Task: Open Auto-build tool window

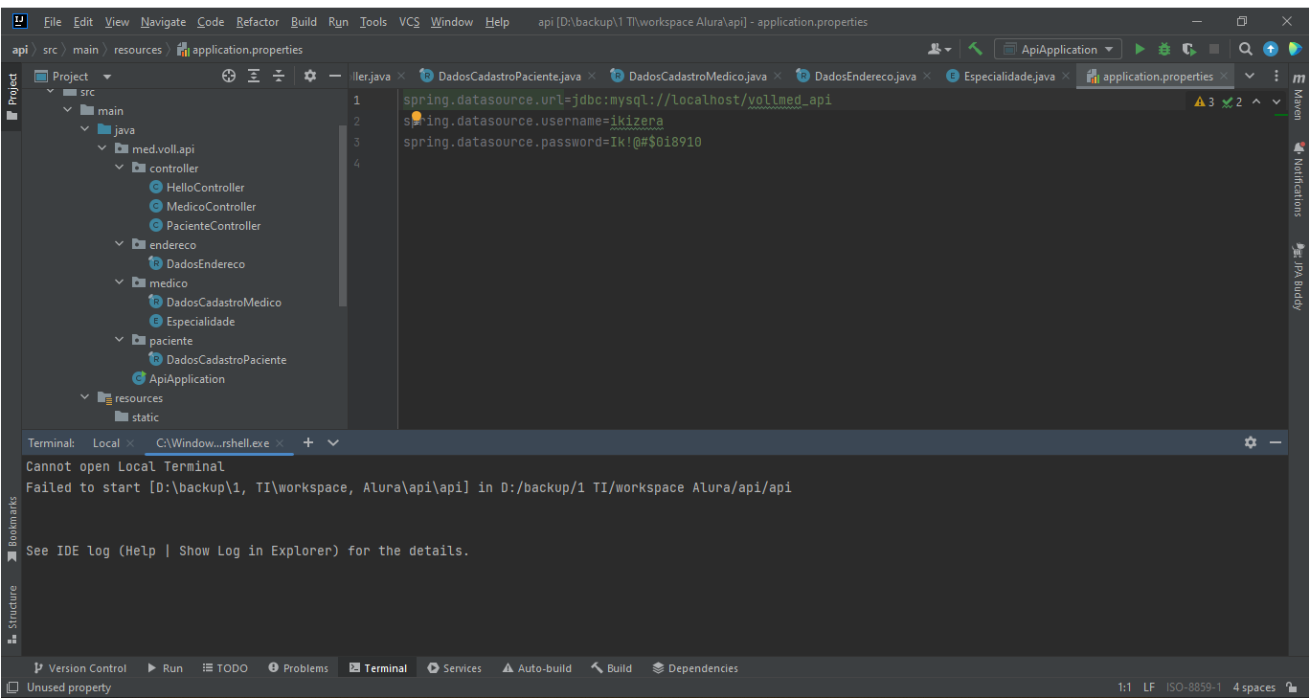Action: (536, 668)
